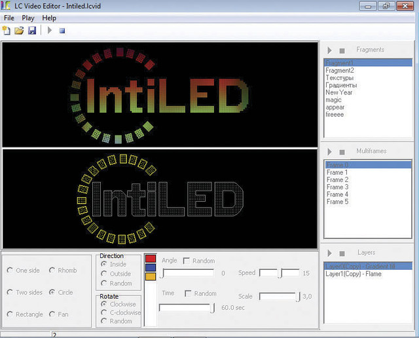
Task: Click the New file toolbar icon
Action: [6, 31]
